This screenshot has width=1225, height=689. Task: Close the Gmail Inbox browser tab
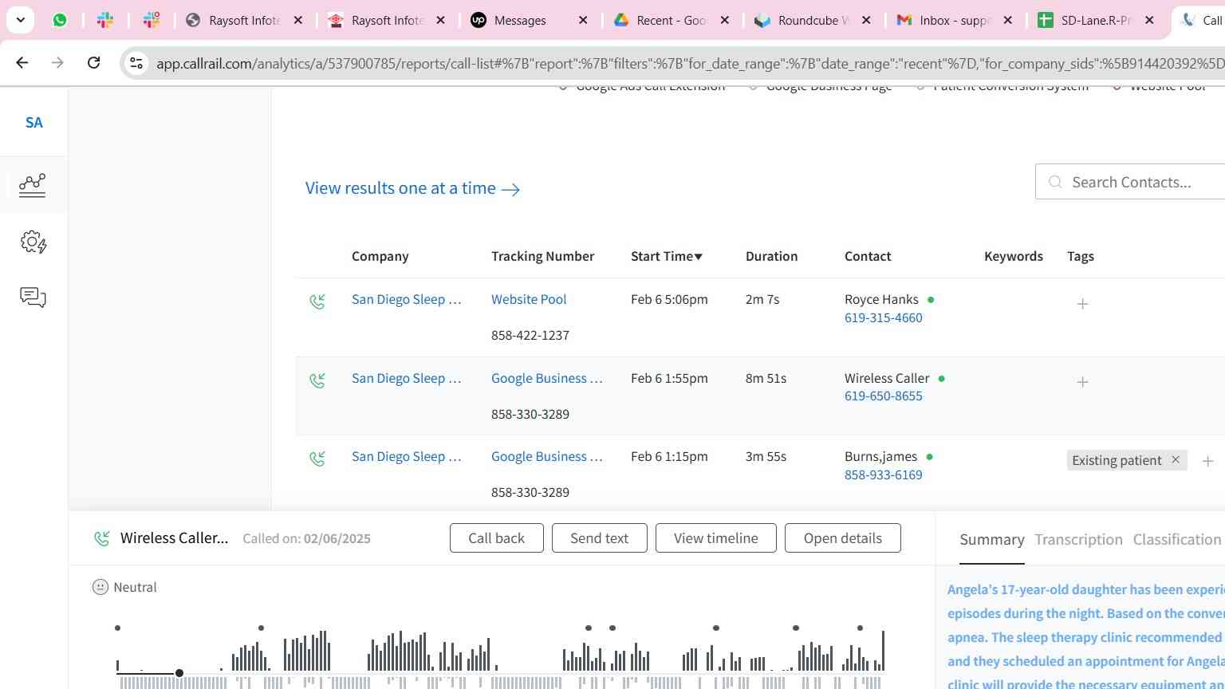click(x=1008, y=21)
